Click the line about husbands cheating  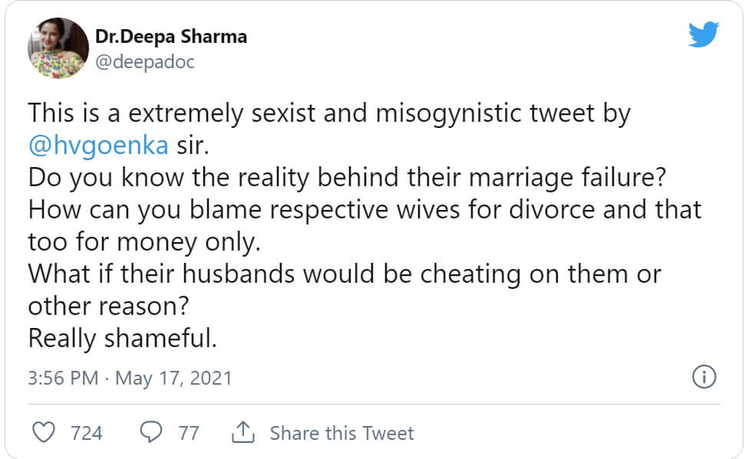tap(344, 274)
